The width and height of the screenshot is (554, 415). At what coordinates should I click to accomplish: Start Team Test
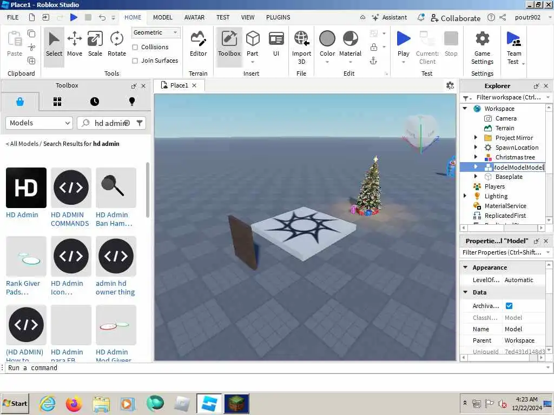[514, 48]
